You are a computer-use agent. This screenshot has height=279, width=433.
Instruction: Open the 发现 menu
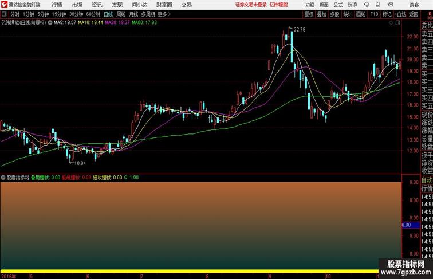point(117,5)
